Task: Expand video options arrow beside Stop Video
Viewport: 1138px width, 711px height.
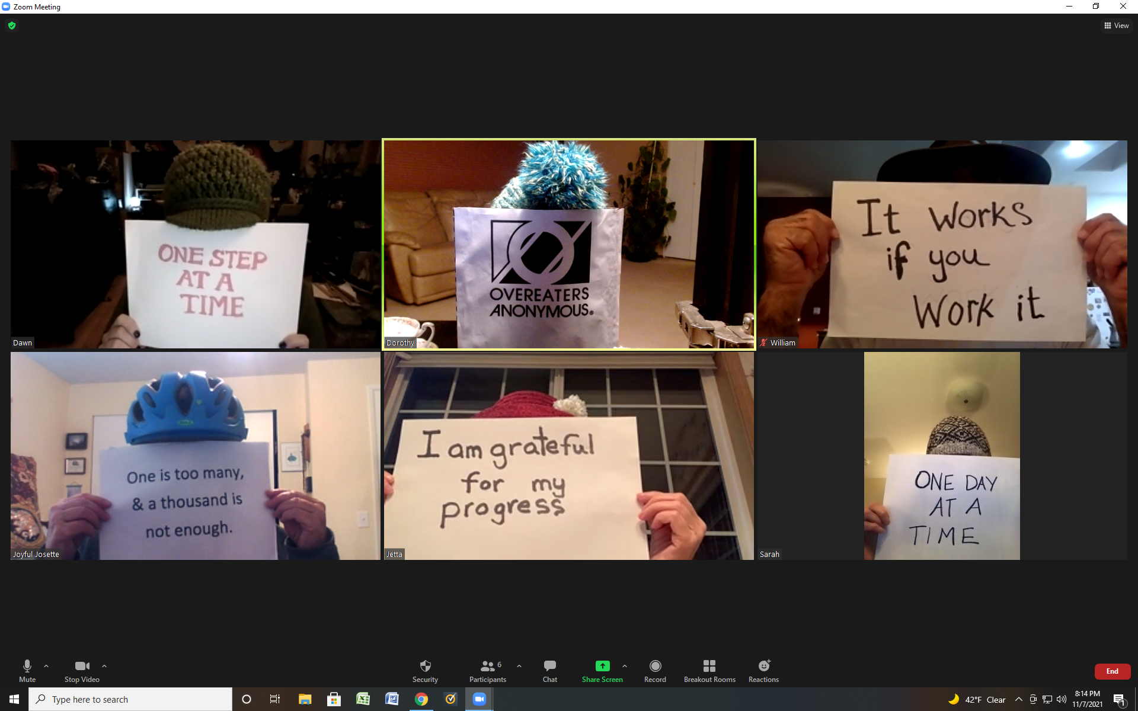Action: (x=104, y=666)
